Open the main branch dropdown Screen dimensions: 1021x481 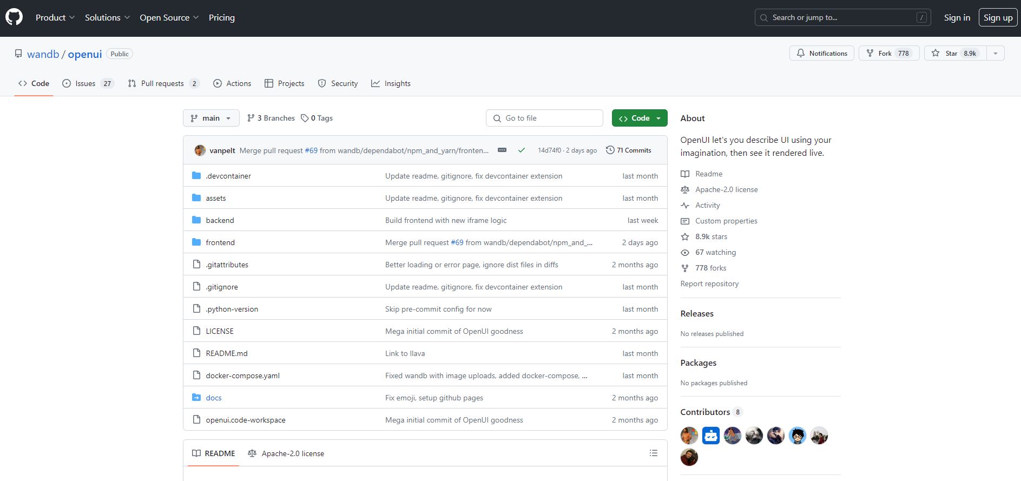click(x=211, y=118)
